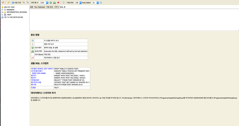Open the Auto select dropdown set to On
Viewport: 239px width, 126px height.
point(95,3)
